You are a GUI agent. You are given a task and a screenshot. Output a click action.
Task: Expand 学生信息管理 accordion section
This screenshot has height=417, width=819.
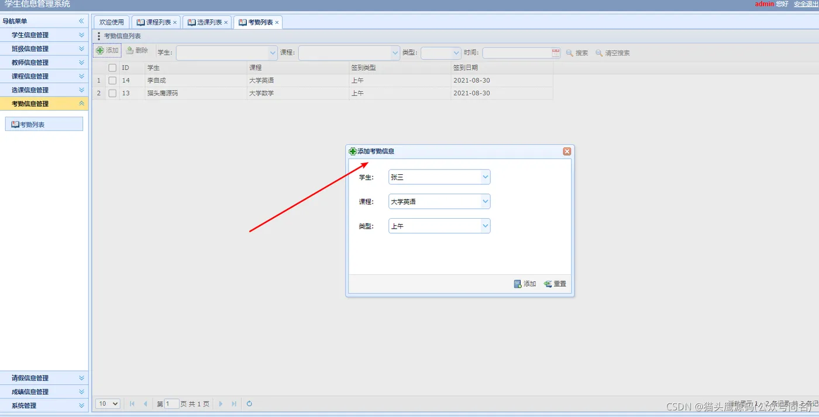(44, 35)
